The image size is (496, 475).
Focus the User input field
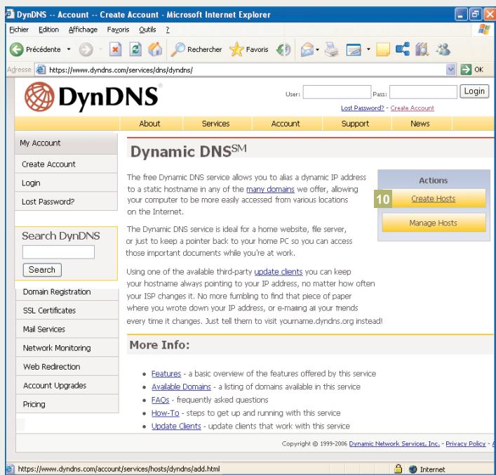tap(337, 92)
